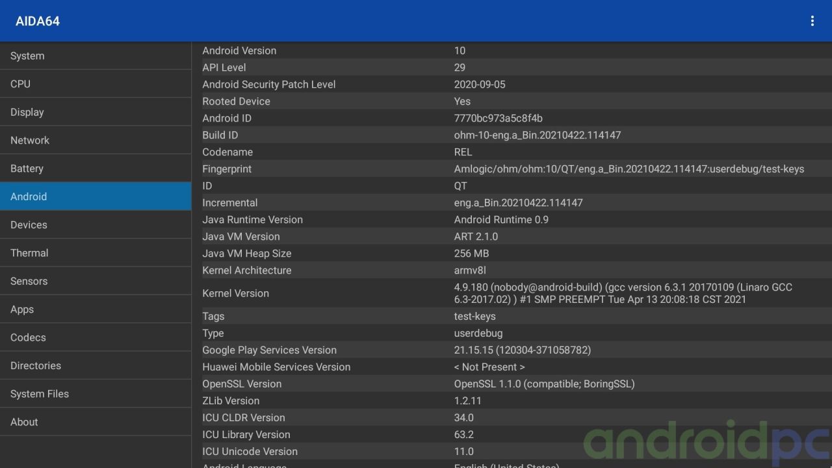Click the Google Play Services Version number
This screenshot has height=468, width=832.
pyautogui.click(x=523, y=350)
